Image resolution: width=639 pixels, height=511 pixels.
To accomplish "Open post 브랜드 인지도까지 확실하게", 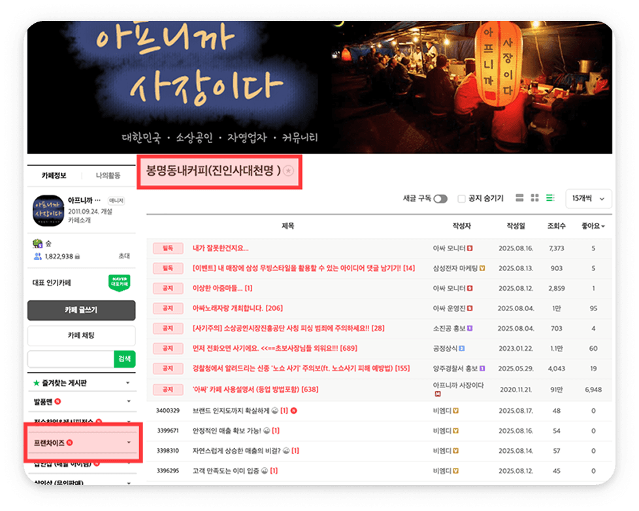I will click(231, 411).
